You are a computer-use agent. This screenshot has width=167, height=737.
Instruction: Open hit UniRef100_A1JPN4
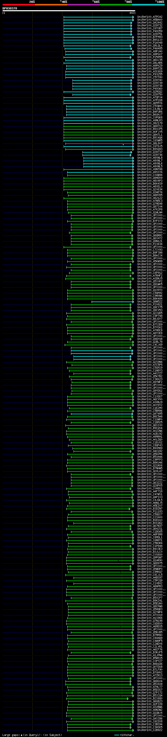point(150,655)
